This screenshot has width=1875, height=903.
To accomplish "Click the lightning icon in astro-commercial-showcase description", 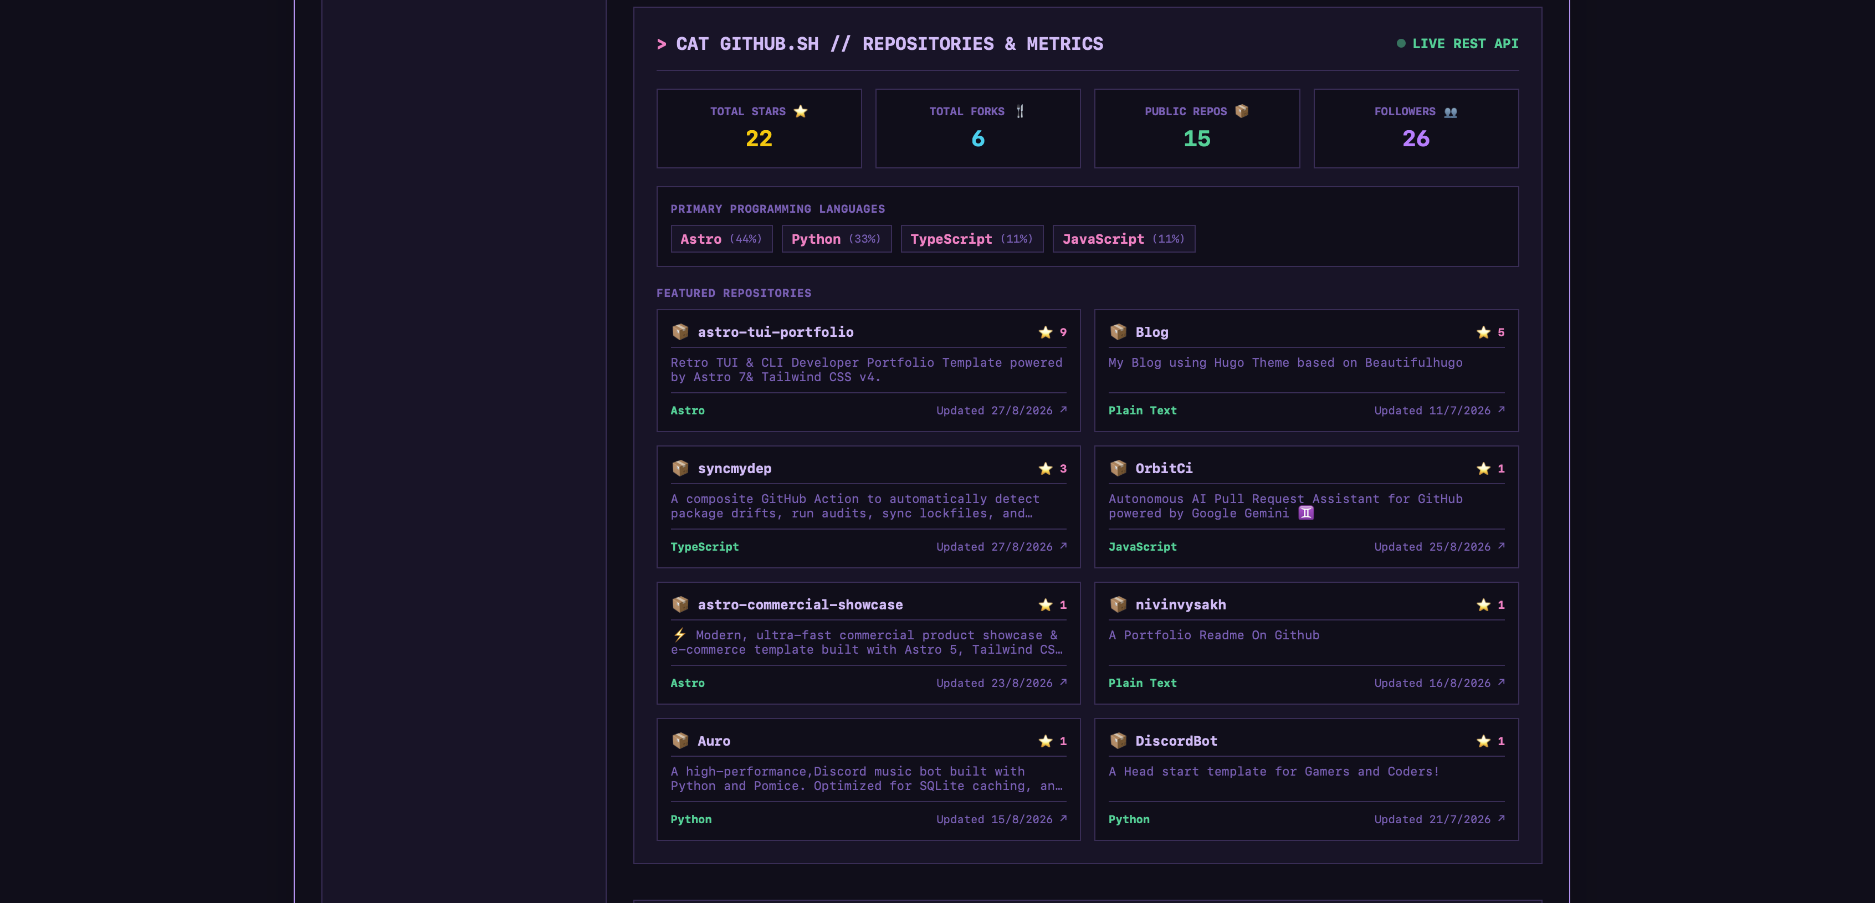I will (679, 634).
